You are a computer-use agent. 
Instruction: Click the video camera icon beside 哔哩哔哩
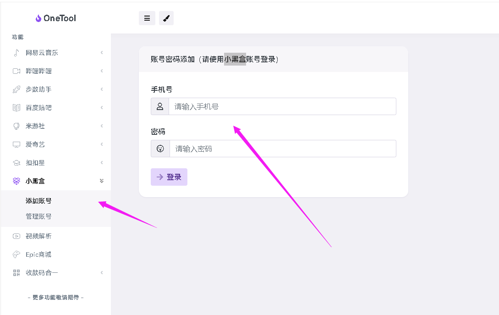click(x=16, y=71)
